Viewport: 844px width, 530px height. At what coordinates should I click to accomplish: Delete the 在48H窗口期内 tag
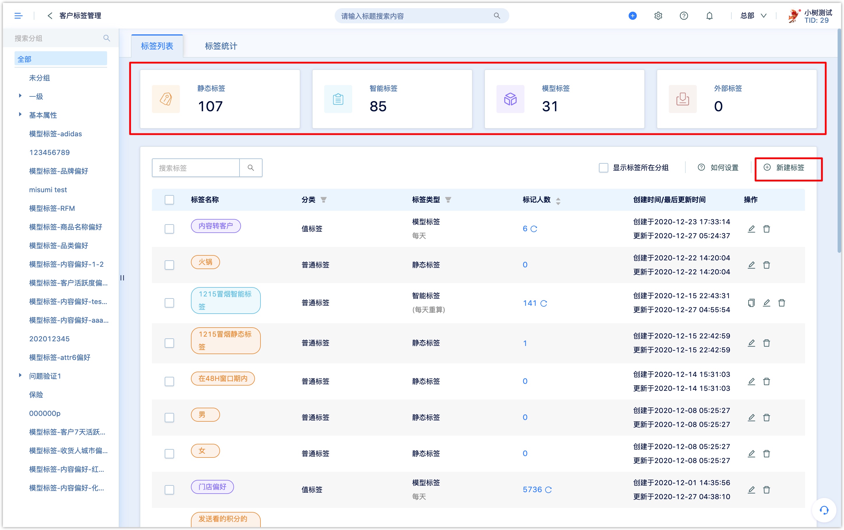[766, 381]
